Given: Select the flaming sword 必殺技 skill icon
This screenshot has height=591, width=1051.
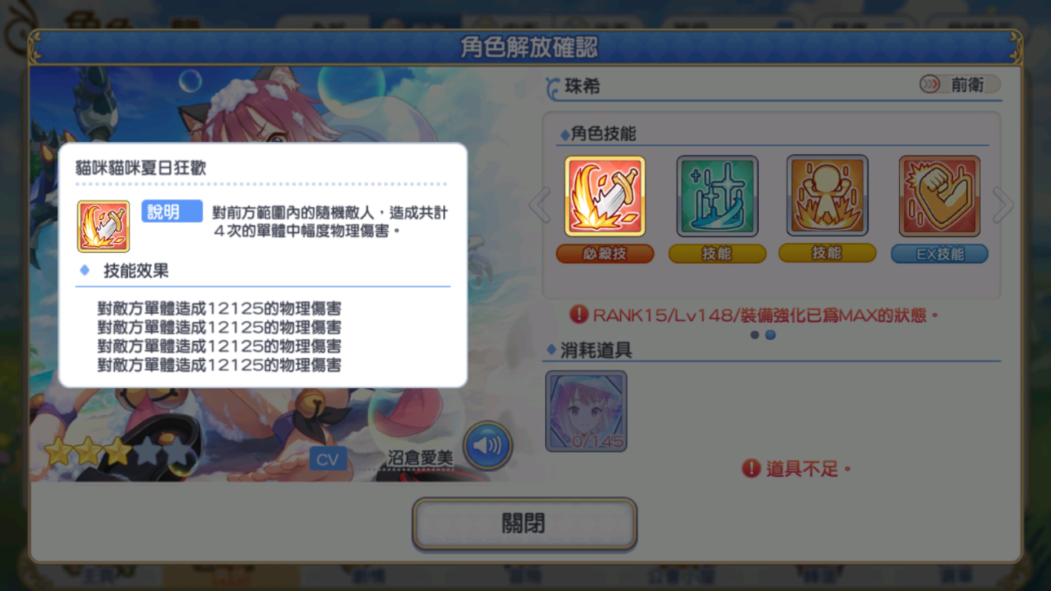Looking at the screenshot, I should [605, 196].
